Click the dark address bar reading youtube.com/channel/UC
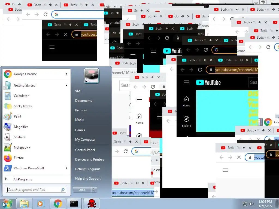Screen dimensions: 279x209 click(232, 70)
